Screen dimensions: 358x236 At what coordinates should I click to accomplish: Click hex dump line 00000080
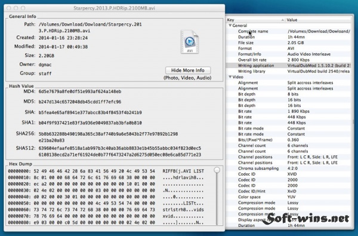pos(106,222)
